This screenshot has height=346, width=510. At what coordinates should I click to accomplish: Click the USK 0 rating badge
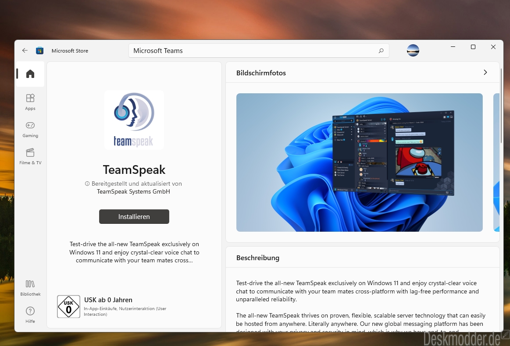[69, 307]
